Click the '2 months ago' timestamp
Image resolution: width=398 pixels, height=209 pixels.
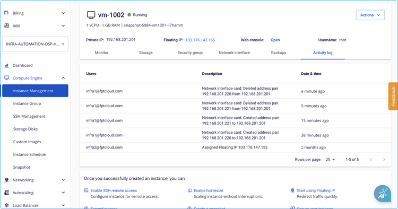[314, 147]
